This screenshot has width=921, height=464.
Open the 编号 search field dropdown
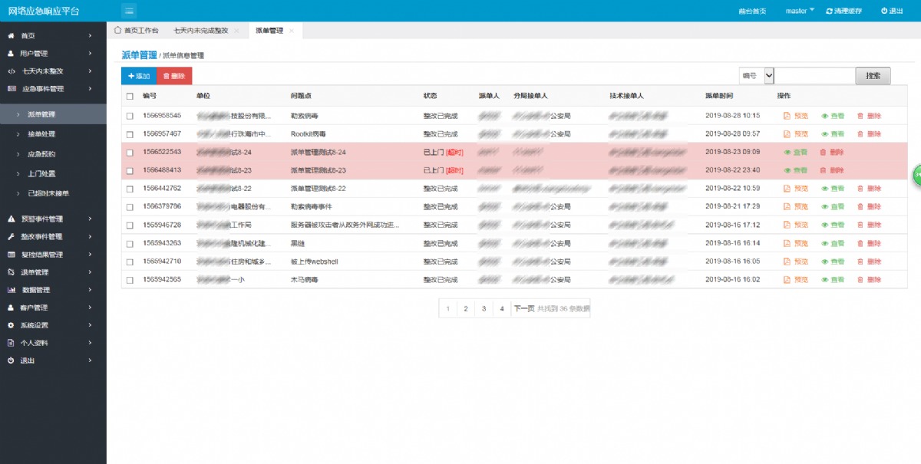coord(757,76)
